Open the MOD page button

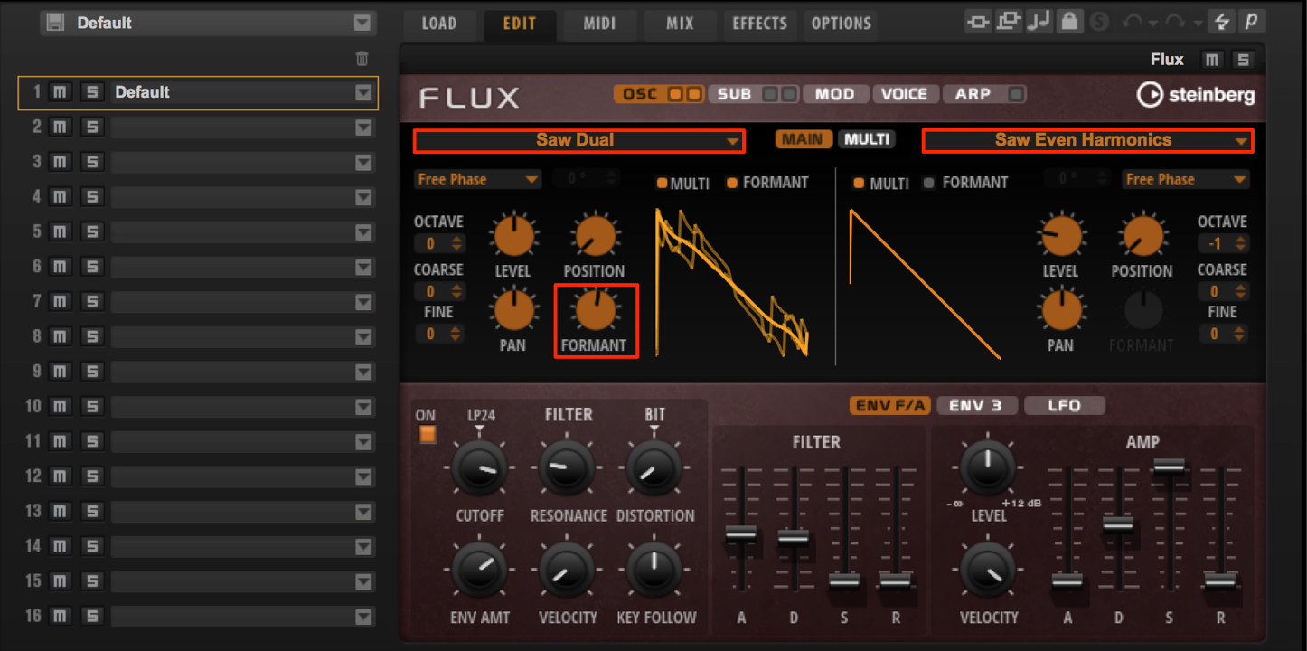[834, 94]
